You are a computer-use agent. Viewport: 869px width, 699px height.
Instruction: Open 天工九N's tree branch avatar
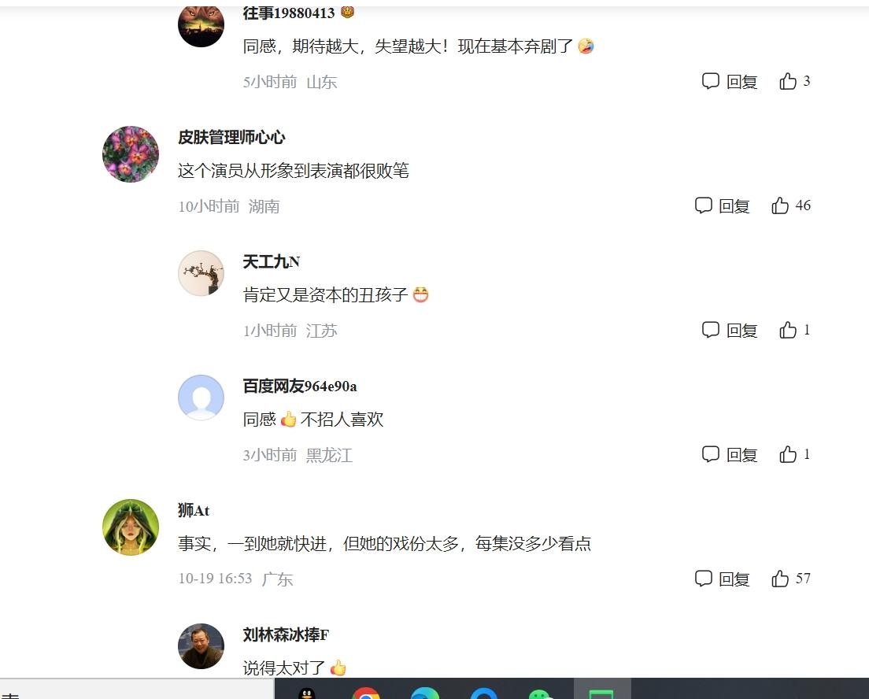tap(201, 272)
